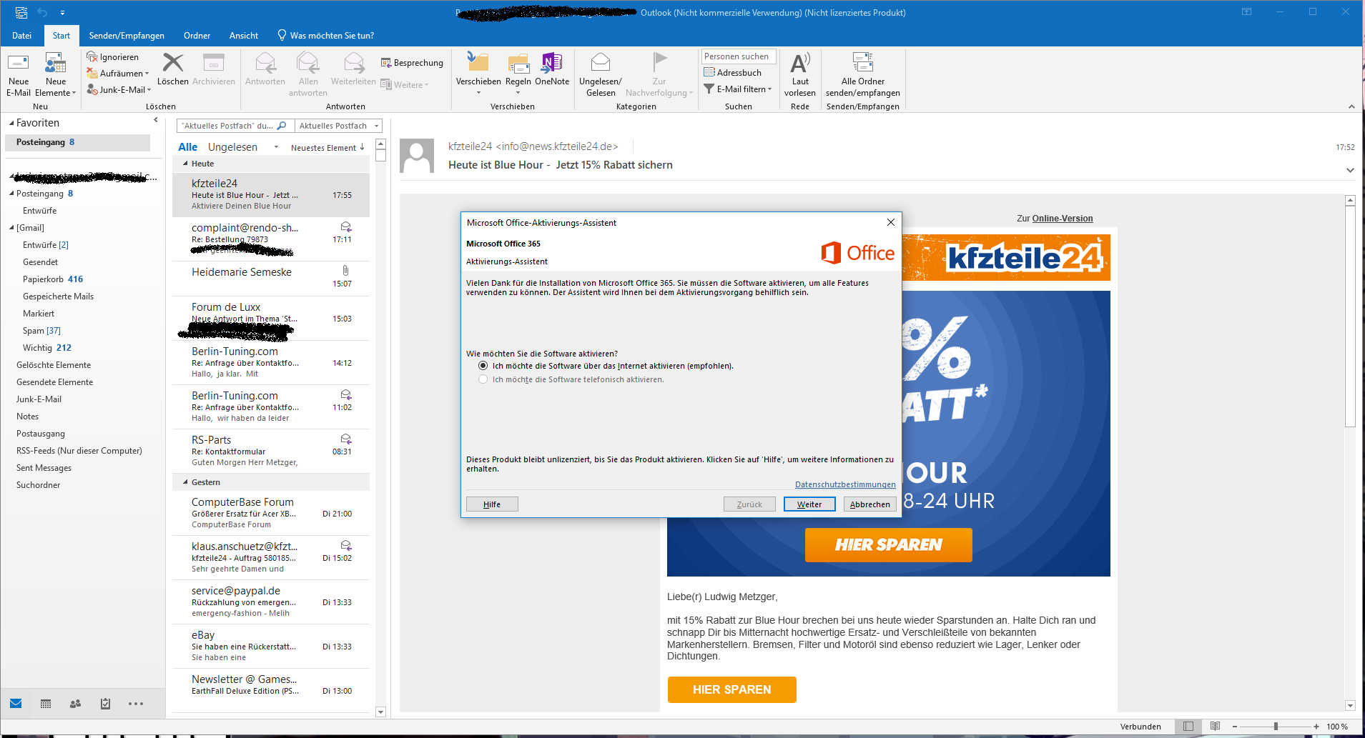Open the Senden/Empfangen tab
The image size is (1365, 738).
[x=127, y=35]
